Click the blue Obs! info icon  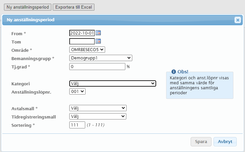click(x=174, y=72)
